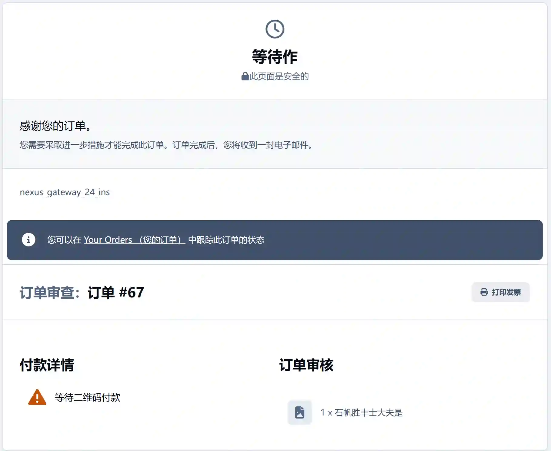
Task: Click the 等待二维码付款 payment status text
Action: coord(87,397)
